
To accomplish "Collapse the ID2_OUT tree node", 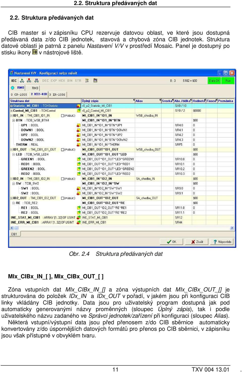I will point(12,198).
